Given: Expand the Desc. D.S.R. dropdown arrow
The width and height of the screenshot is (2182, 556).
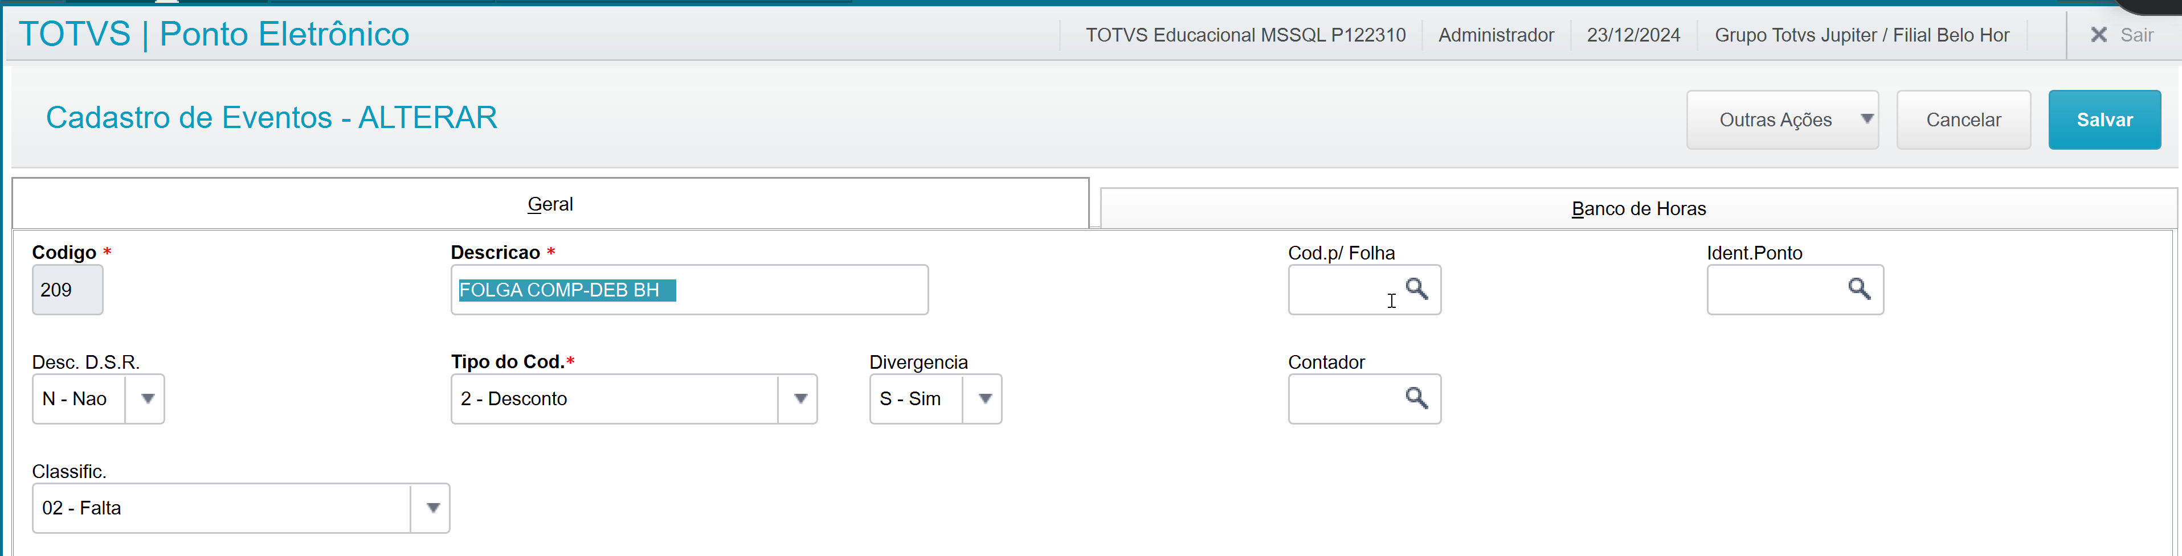Looking at the screenshot, I should (148, 398).
